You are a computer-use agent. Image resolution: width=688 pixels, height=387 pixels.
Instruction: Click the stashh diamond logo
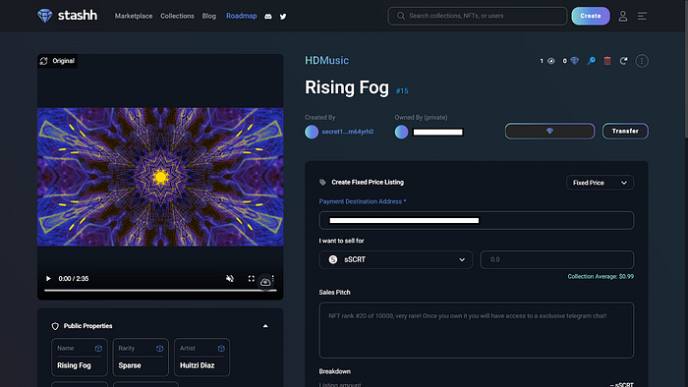(45, 16)
